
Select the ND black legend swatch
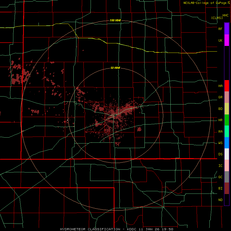(227, 200)
